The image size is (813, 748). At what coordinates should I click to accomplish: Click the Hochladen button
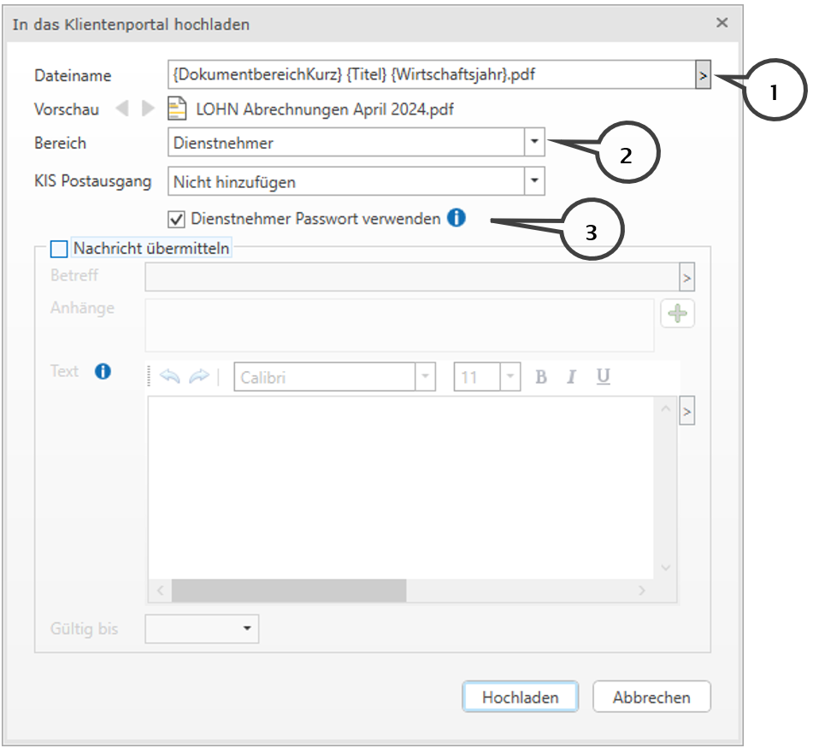(x=520, y=697)
